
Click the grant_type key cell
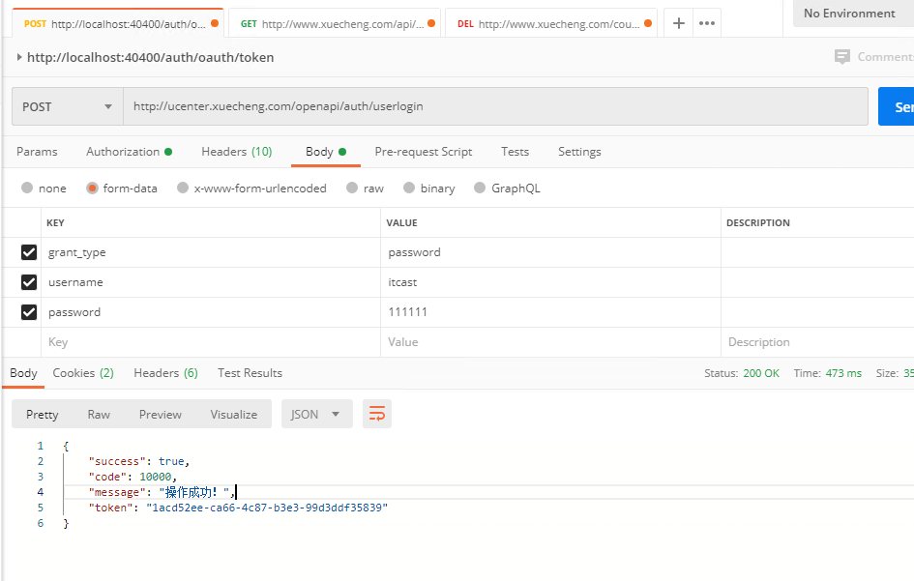211,252
